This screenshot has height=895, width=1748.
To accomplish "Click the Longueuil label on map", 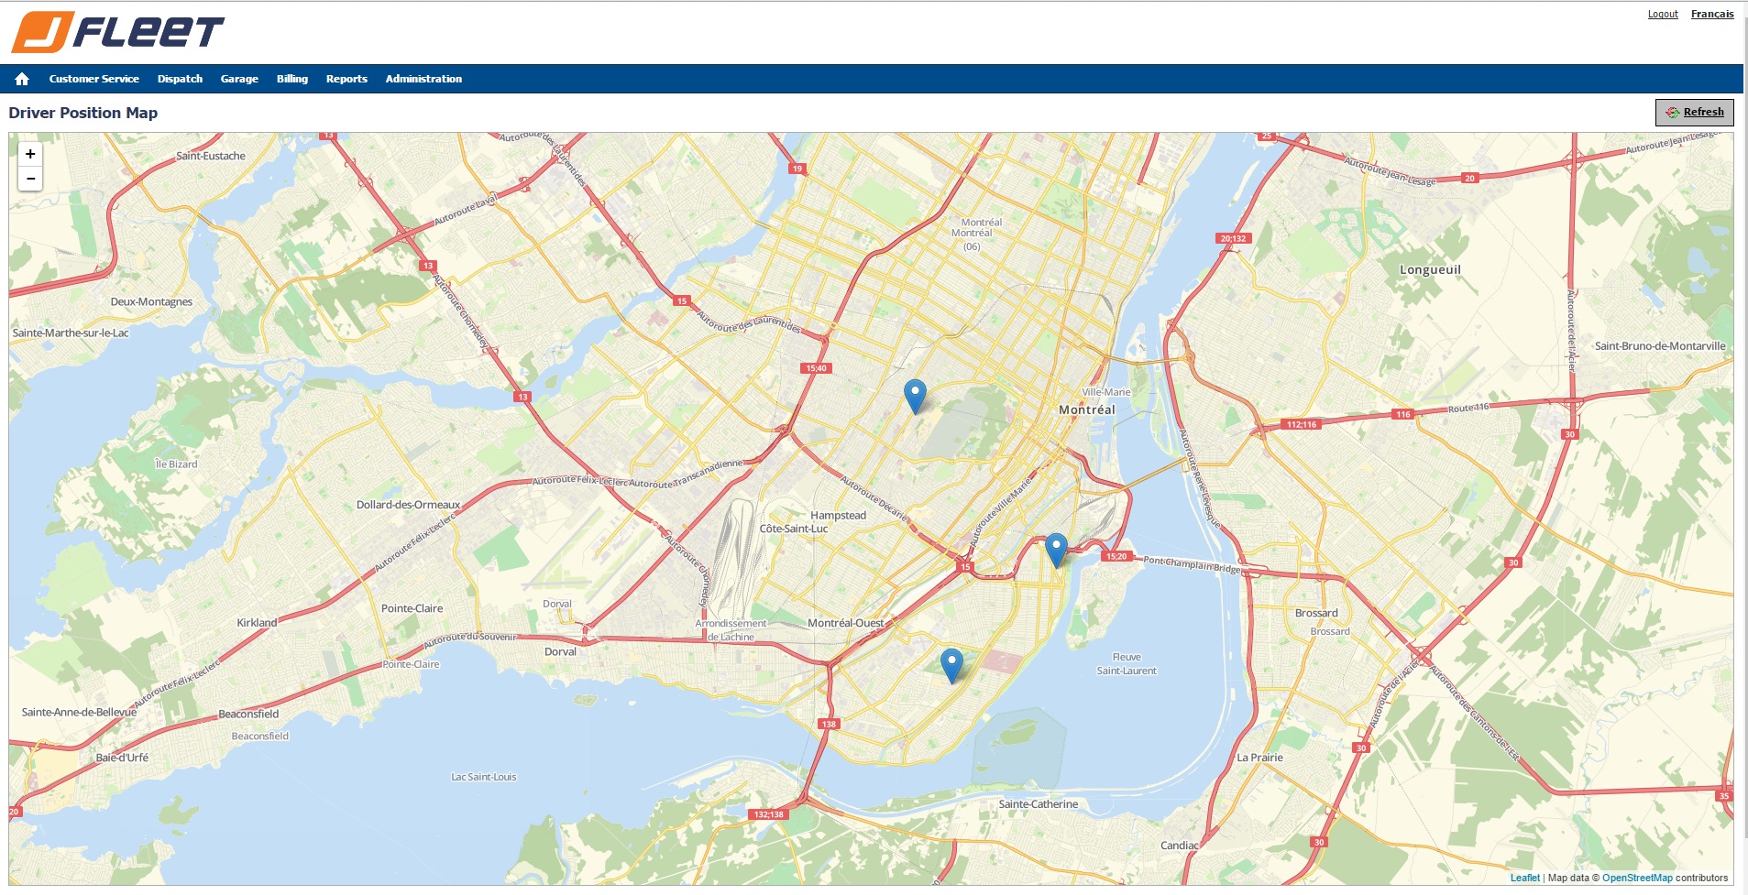I will coord(1430,269).
